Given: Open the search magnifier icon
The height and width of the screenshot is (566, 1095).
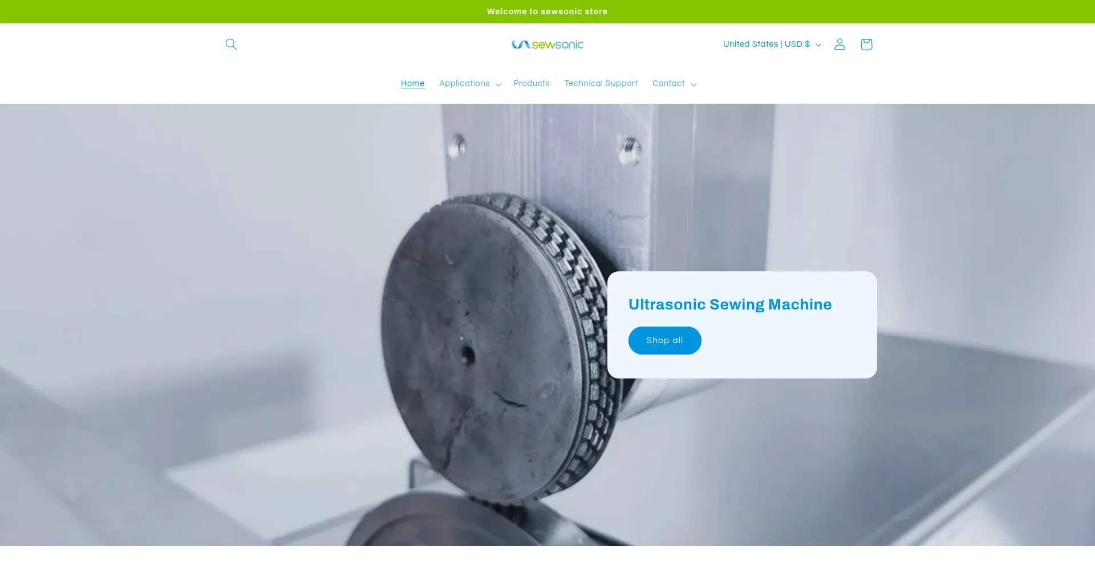Looking at the screenshot, I should pos(231,44).
